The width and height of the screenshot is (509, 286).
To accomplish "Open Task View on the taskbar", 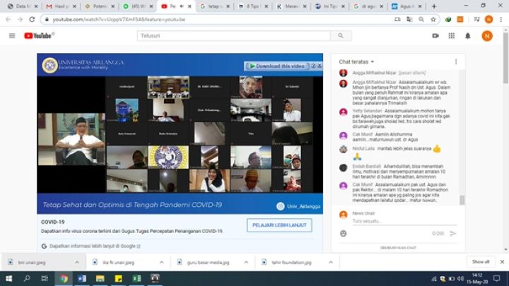I will [x=45, y=278].
